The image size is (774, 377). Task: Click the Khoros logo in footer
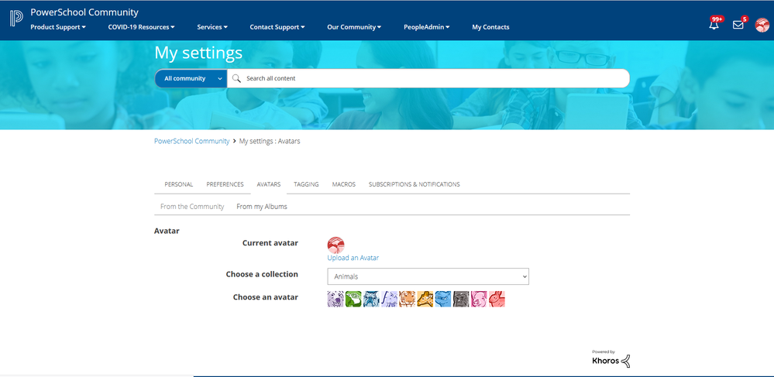(x=611, y=358)
